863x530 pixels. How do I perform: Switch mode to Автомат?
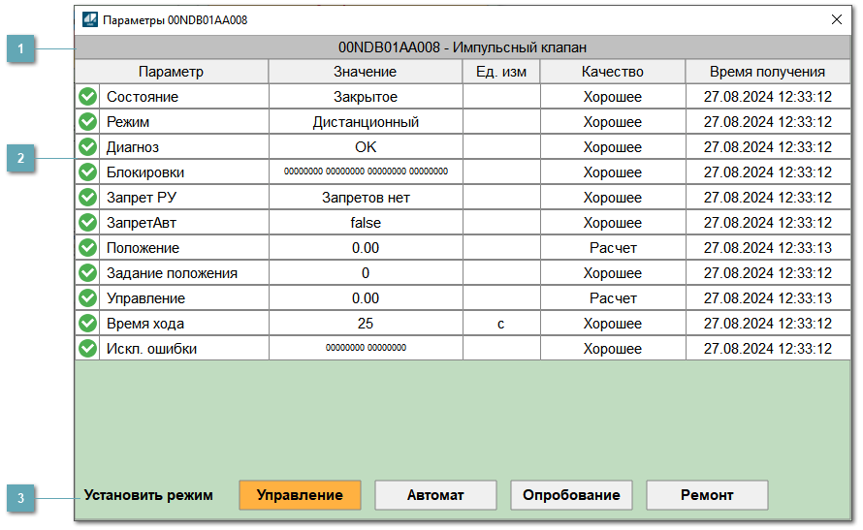point(435,495)
